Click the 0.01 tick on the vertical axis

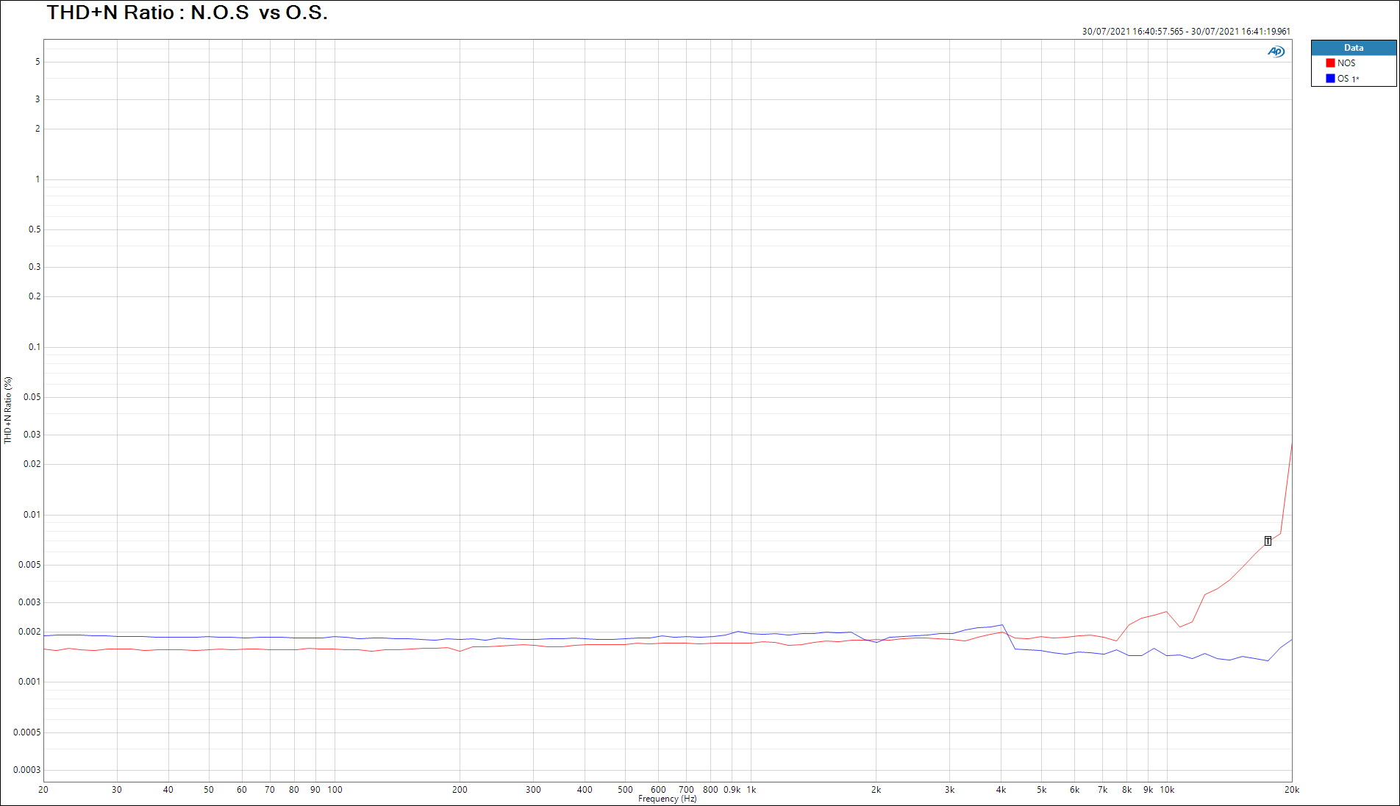[32, 515]
